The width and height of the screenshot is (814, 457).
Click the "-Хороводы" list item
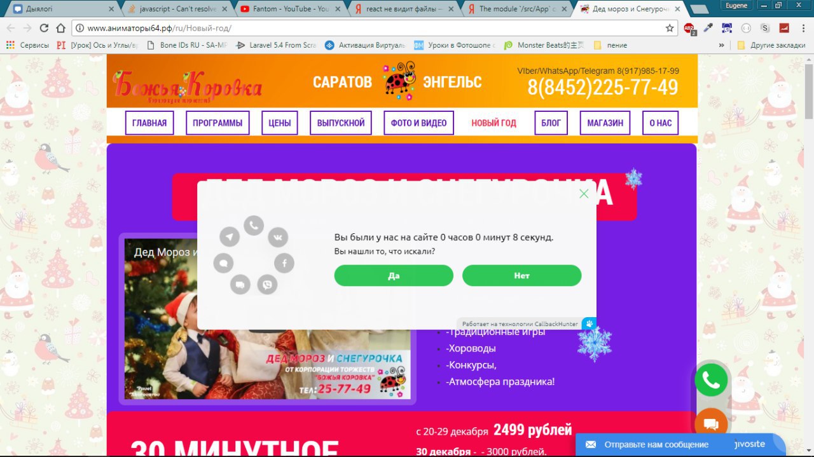(471, 348)
